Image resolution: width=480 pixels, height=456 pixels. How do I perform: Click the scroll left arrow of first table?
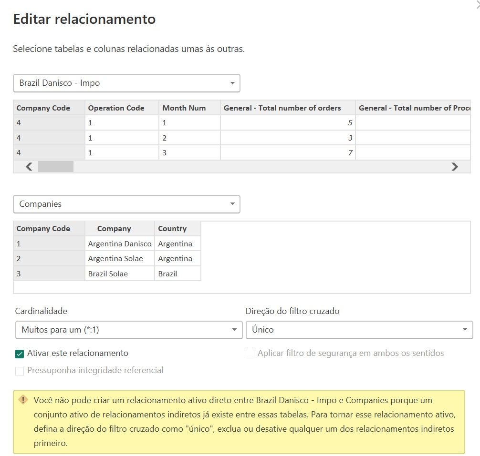pyautogui.click(x=29, y=167)
